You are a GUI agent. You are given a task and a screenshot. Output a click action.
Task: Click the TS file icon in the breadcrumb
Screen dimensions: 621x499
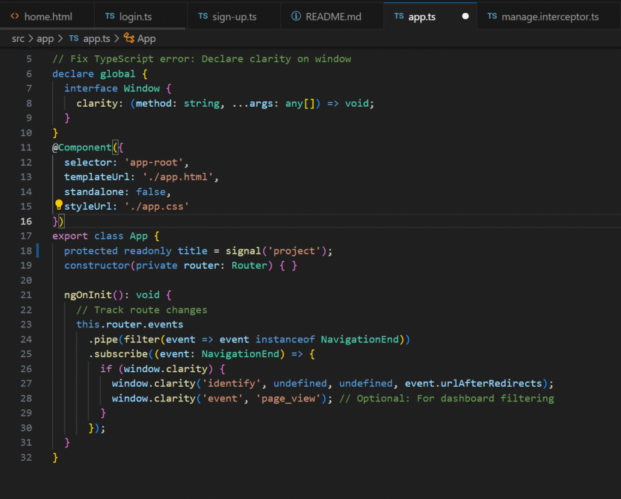tap(73, 39)
